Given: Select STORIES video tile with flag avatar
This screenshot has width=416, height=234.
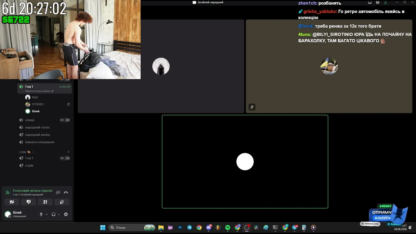Looking at the screenshot, I should 329,66.
